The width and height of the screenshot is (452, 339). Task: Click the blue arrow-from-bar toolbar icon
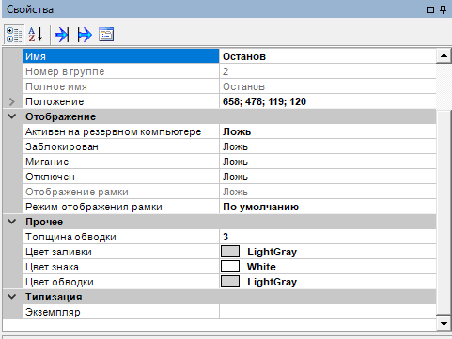click(x=85, y=34)
